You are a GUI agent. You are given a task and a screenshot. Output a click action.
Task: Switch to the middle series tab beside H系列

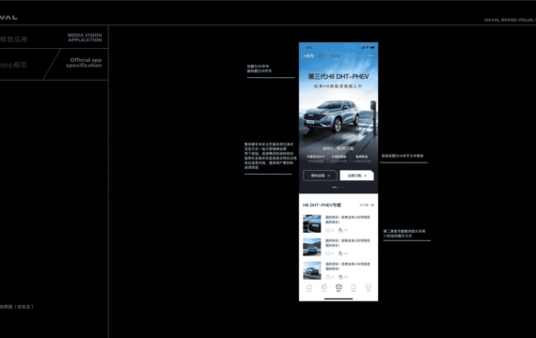point(322,56)
